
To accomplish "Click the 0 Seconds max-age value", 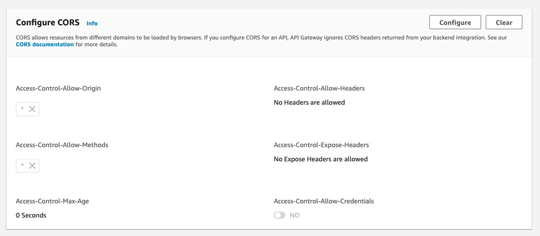I will (x=31, y=215).
